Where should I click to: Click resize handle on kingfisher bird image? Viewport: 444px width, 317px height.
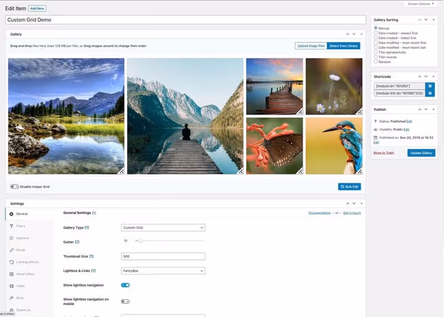click(359, 171)
